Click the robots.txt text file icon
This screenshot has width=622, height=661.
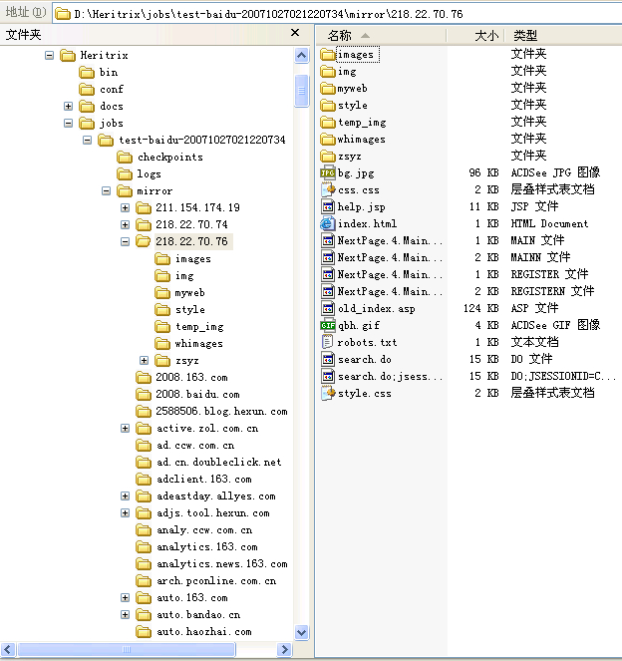[x=328, y=342]
